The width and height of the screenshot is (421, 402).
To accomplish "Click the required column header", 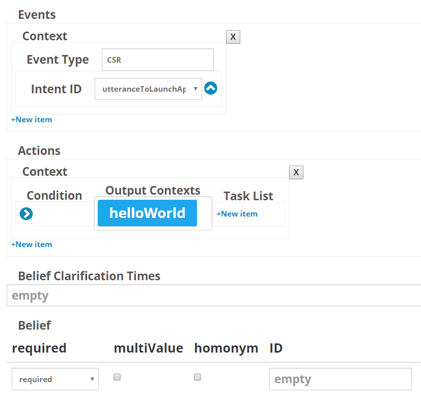I will pyautogui.click(x=39, y=349).
